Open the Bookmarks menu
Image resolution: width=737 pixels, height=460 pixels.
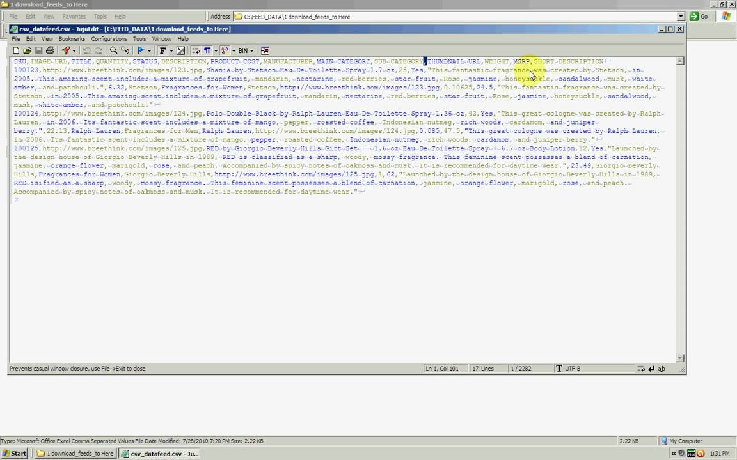click(x=72, y=39)
